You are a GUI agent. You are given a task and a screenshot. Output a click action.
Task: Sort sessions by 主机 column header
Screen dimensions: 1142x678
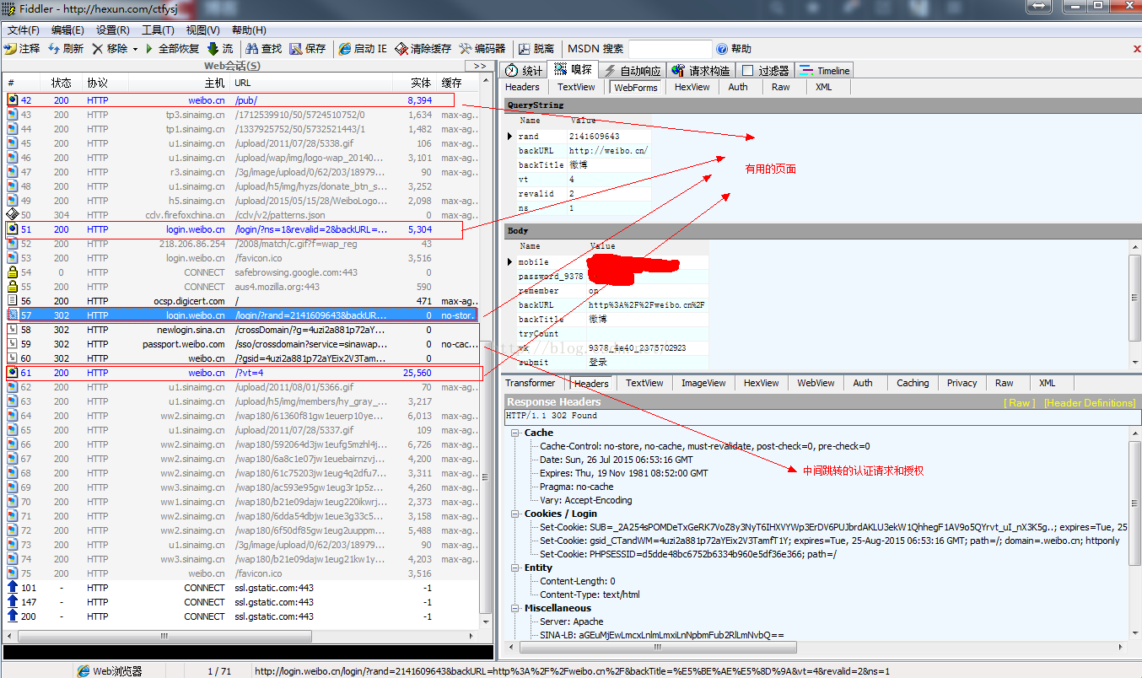179,83
